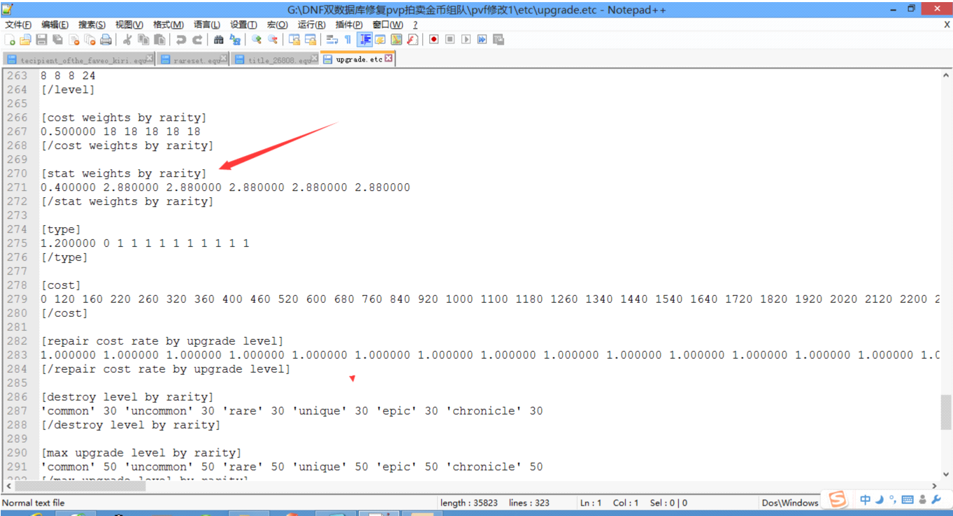
Task: Open the 语言(L) language menu
Action: coord(208,25)
